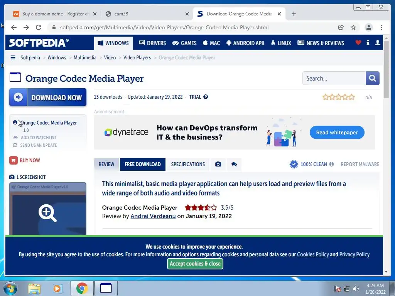Click Read whitepaper in dynatrace ad

coord(337,133)
